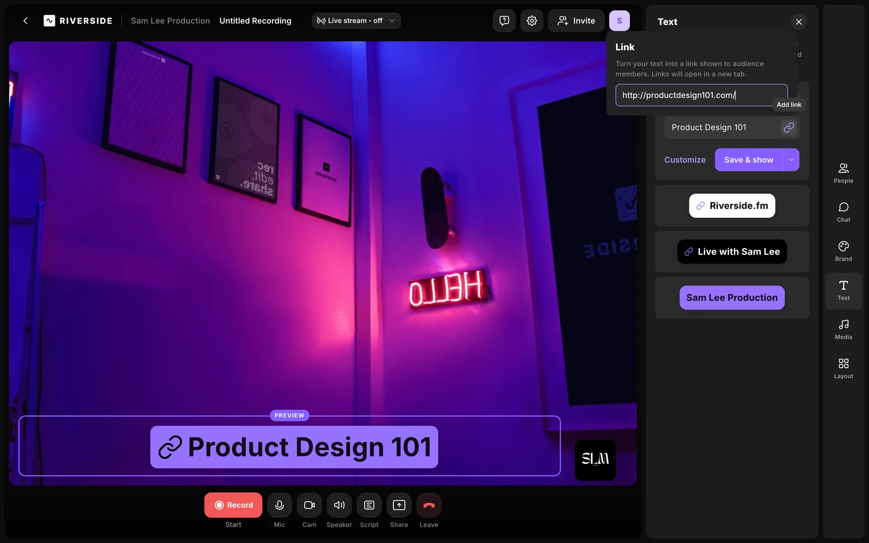Expand the Save & show arrow menu
This screenshot has width=869, height=543.
791,160
